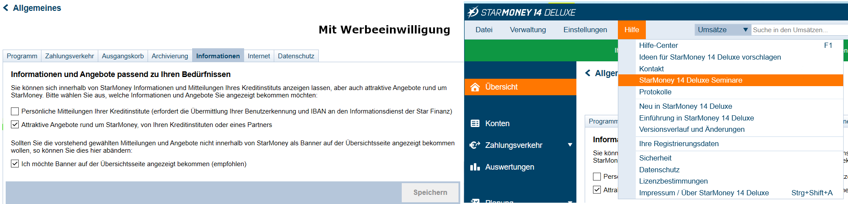Open the Ausgangskorb tab
The height and width of the screenshot is (204, 848).
pos(123,56)
